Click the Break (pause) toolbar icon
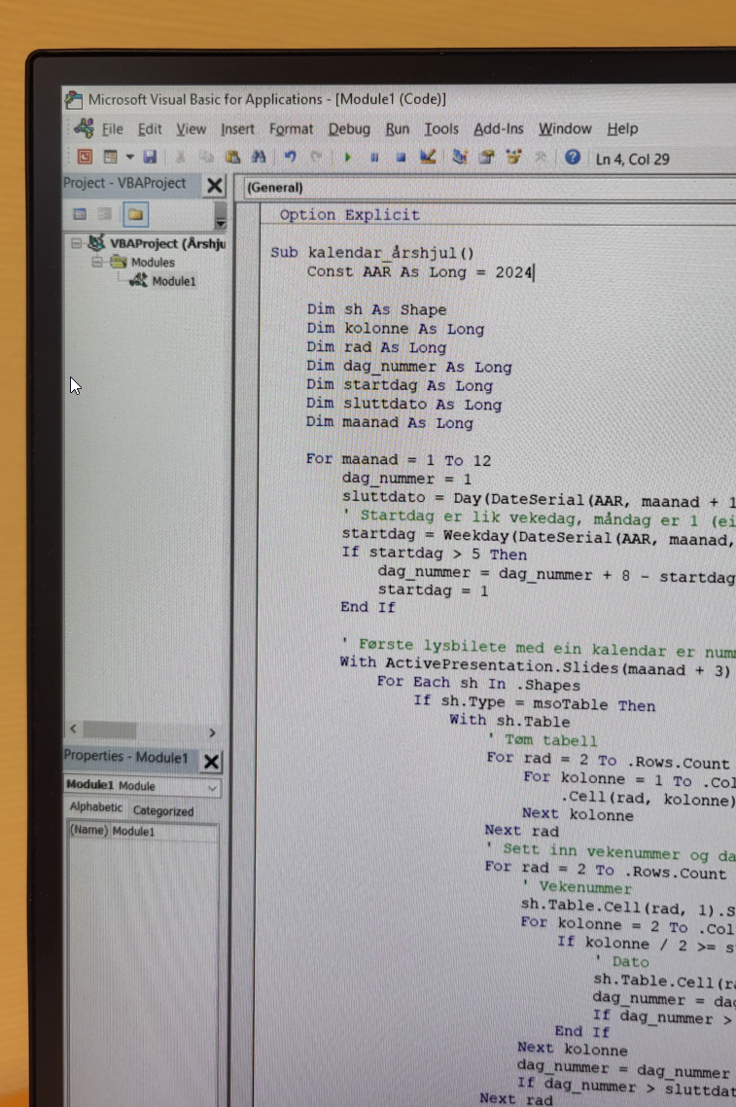Viewport: 736px width, 1107px height. [373, 158]
